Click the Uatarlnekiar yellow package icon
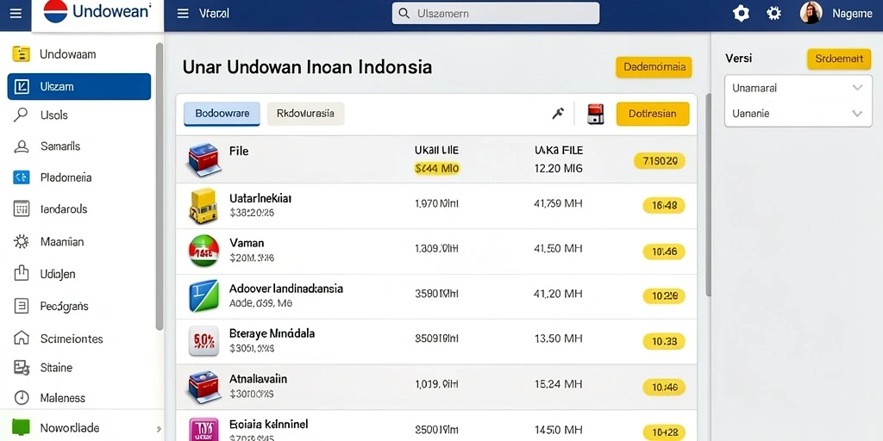Viewport: 883px width, 441px height. [x=203, y=206]
